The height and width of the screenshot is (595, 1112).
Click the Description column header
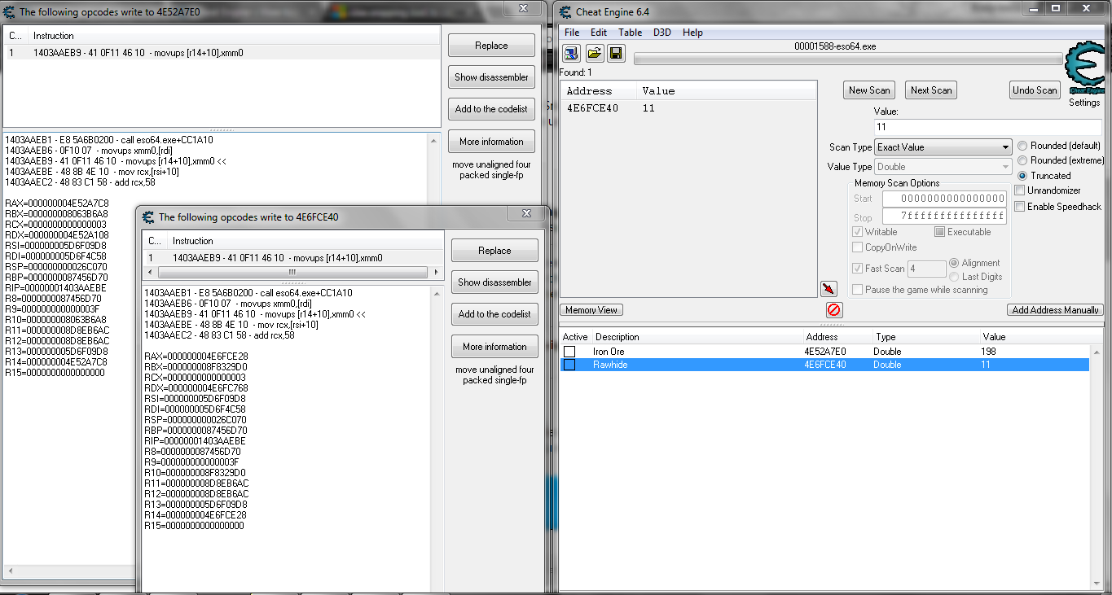tap(697, 337)
